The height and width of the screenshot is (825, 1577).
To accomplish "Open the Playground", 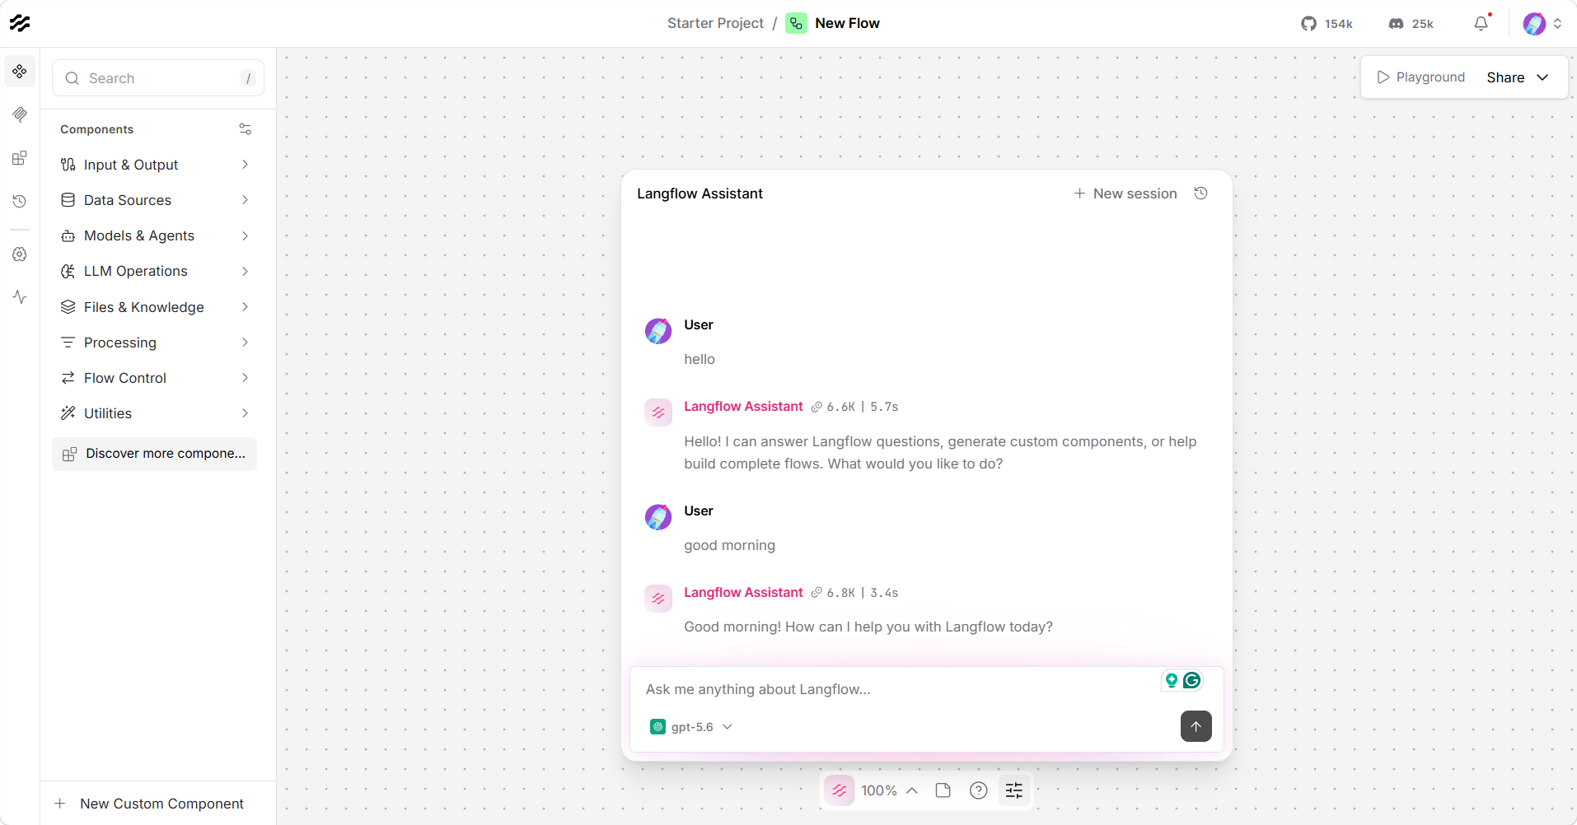I will [1420, 77].
